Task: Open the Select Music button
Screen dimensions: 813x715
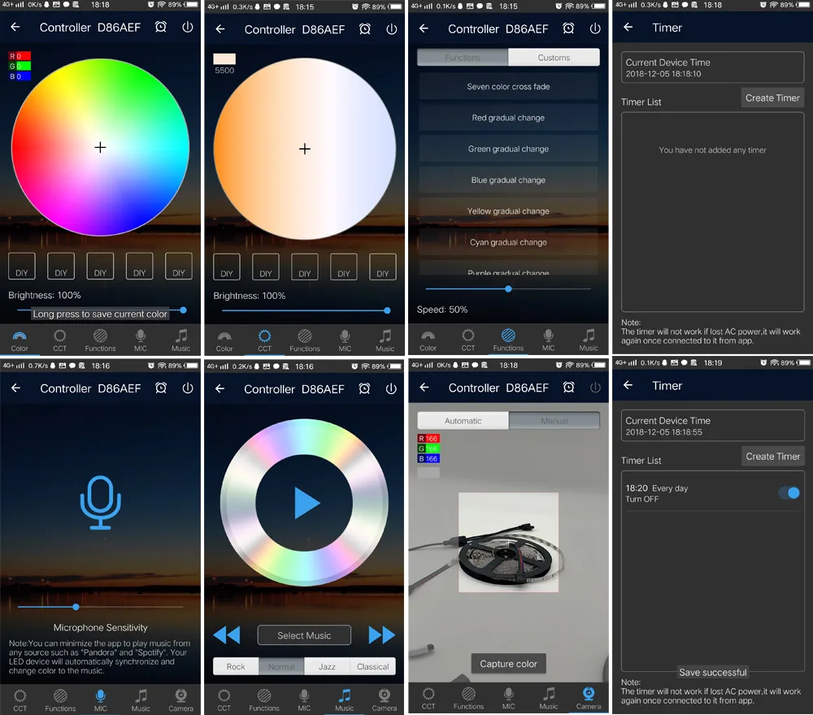Action: coord(304,635)
